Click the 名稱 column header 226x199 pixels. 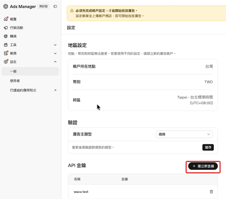[x=77, y=179]
